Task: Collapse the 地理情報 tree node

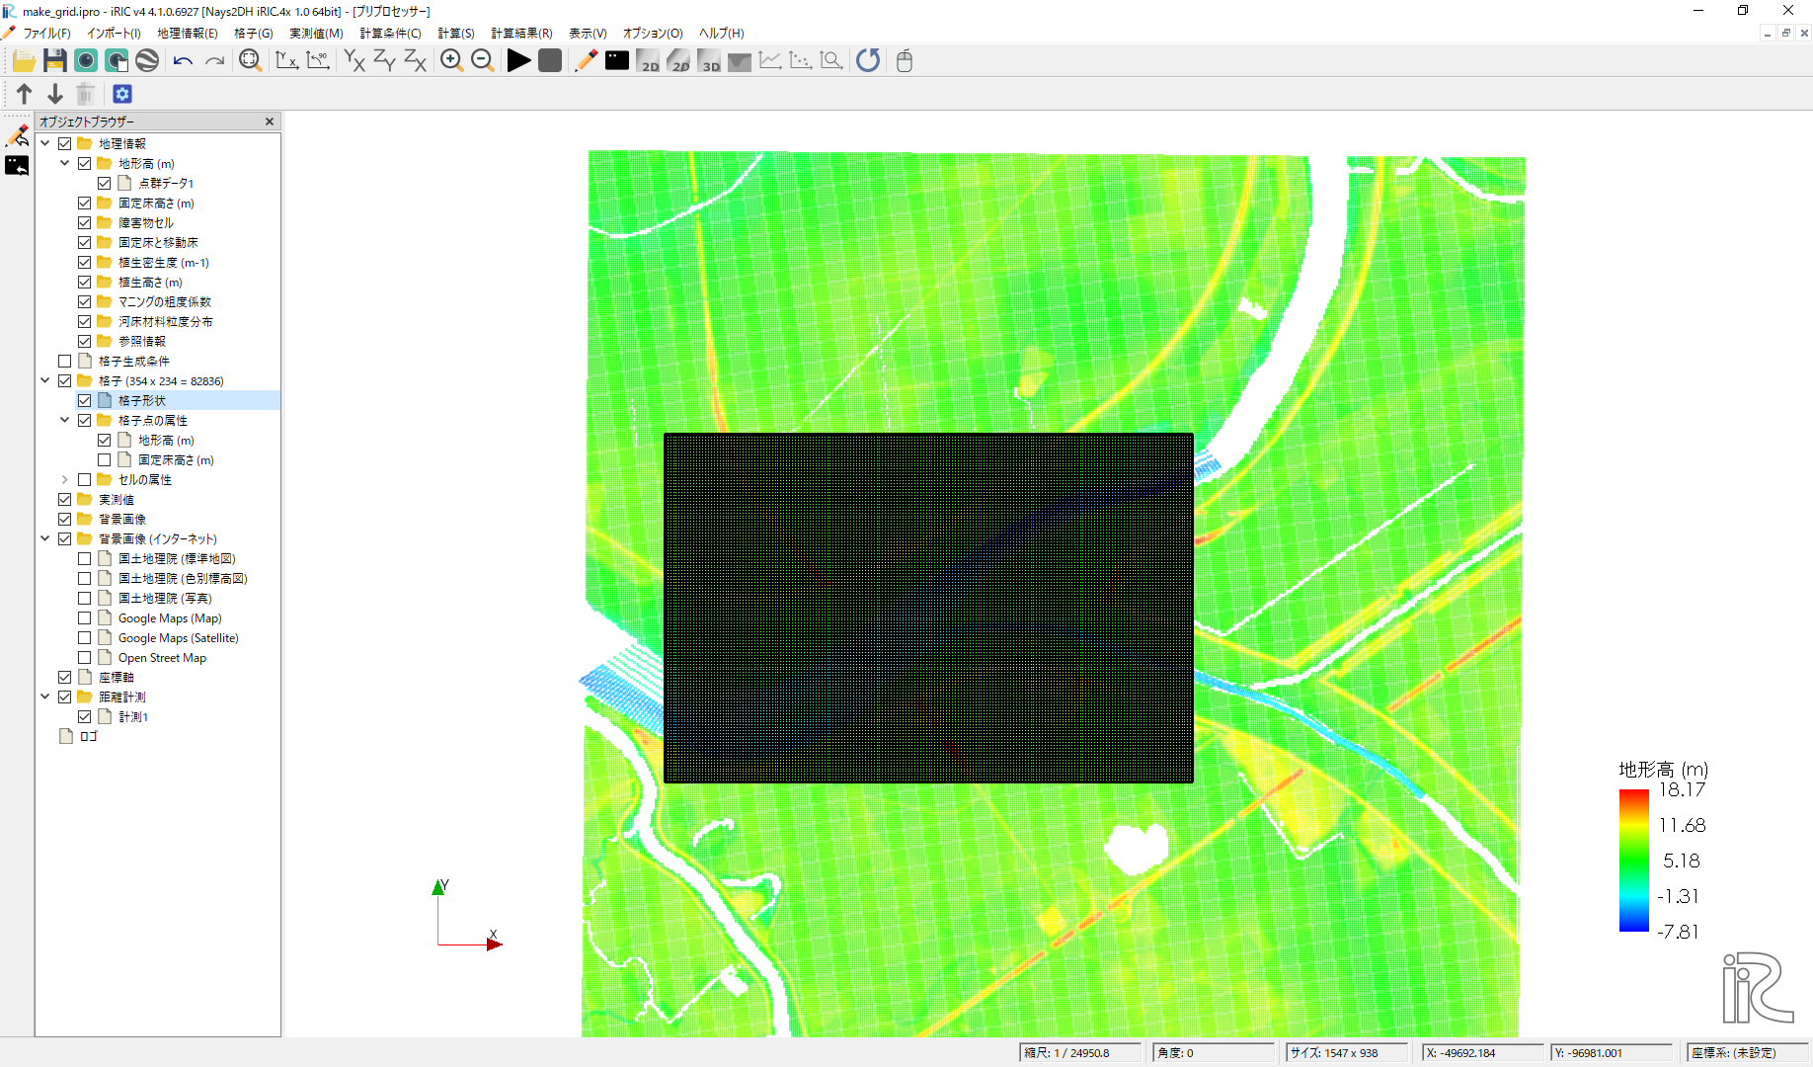Action: [45, 144]
